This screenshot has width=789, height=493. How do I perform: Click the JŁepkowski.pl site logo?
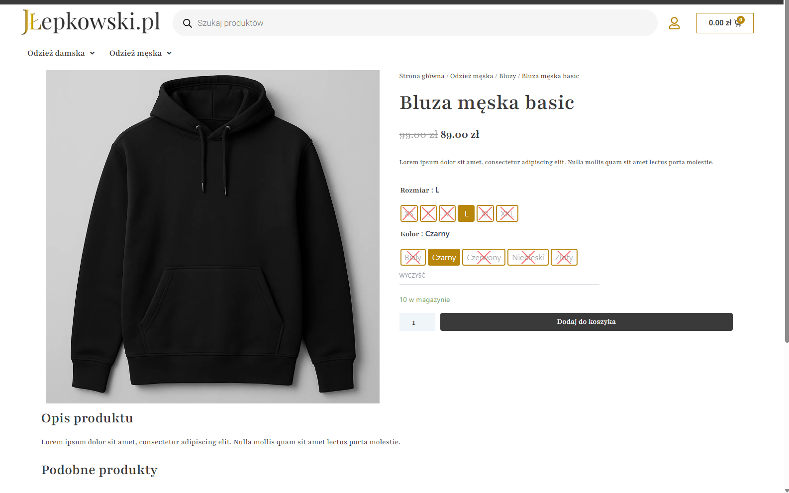point(91,22)
